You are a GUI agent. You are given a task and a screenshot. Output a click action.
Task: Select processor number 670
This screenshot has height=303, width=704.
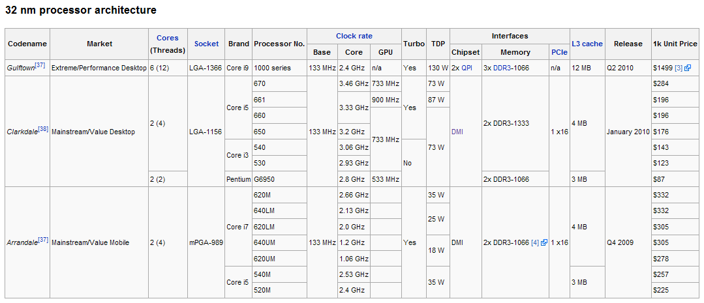[279, 84]
